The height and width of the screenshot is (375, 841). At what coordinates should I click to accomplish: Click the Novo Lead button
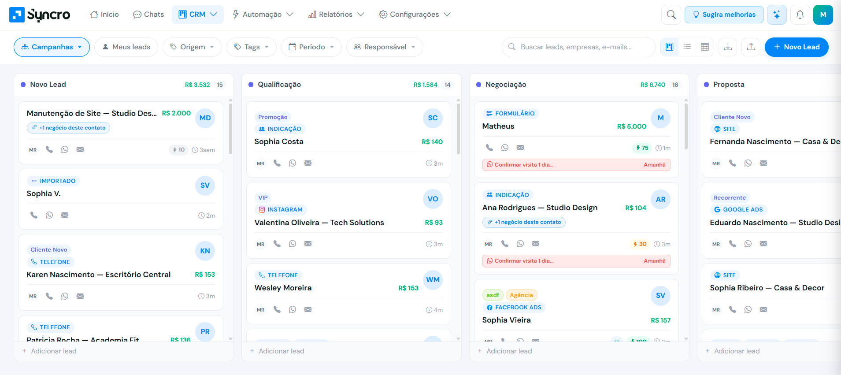797,47
